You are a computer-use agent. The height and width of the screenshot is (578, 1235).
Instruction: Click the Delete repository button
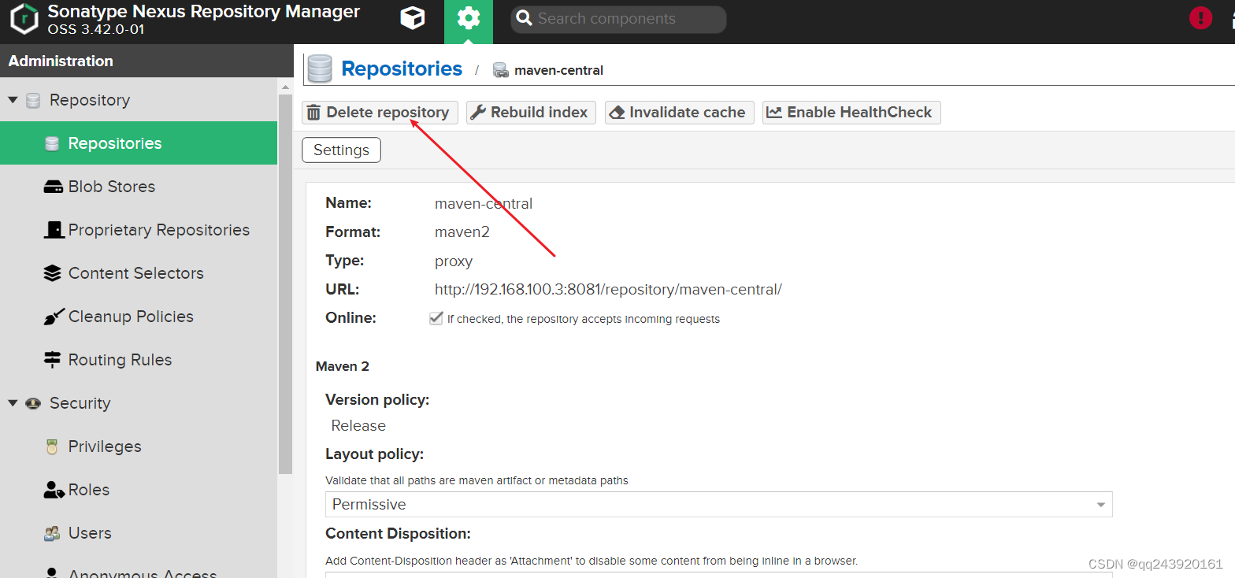[378, 113]
